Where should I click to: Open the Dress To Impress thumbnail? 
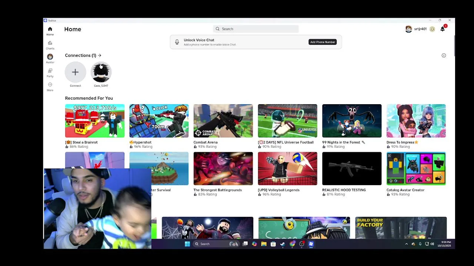click(416, 121)
